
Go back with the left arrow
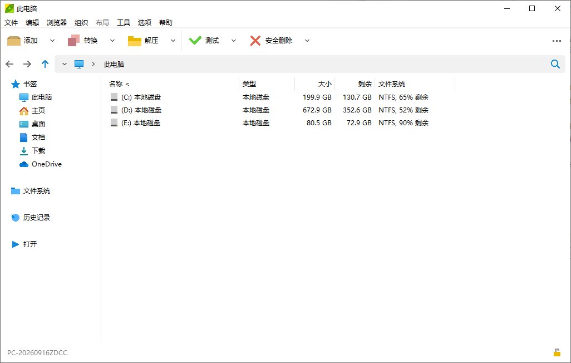pyautogui.click(x=9, y=64)
